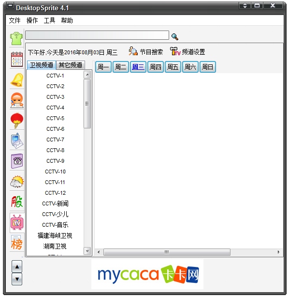Select the 周四 day button

coord(156,67)
